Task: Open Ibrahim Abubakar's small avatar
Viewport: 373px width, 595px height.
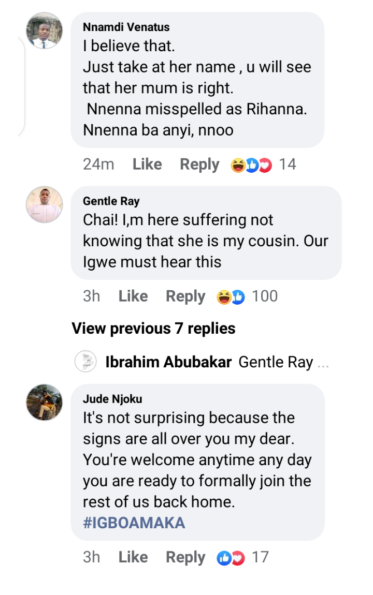Action: click(x=85, y=361)
